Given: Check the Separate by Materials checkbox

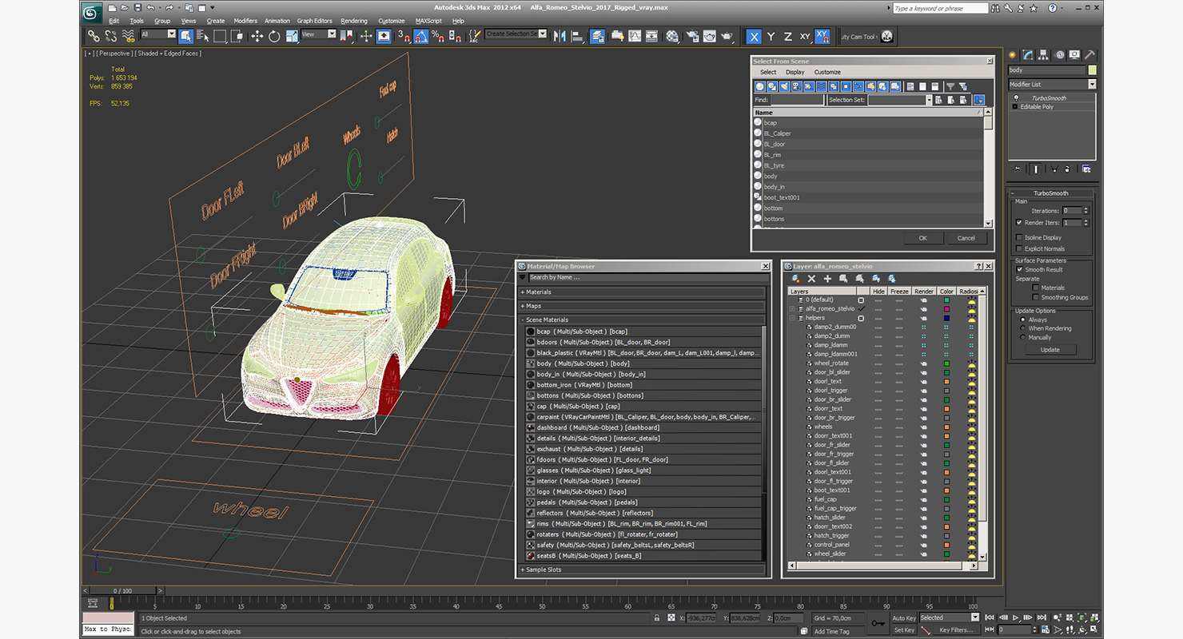Looking at the screenshot, I should coord(1035,288).
